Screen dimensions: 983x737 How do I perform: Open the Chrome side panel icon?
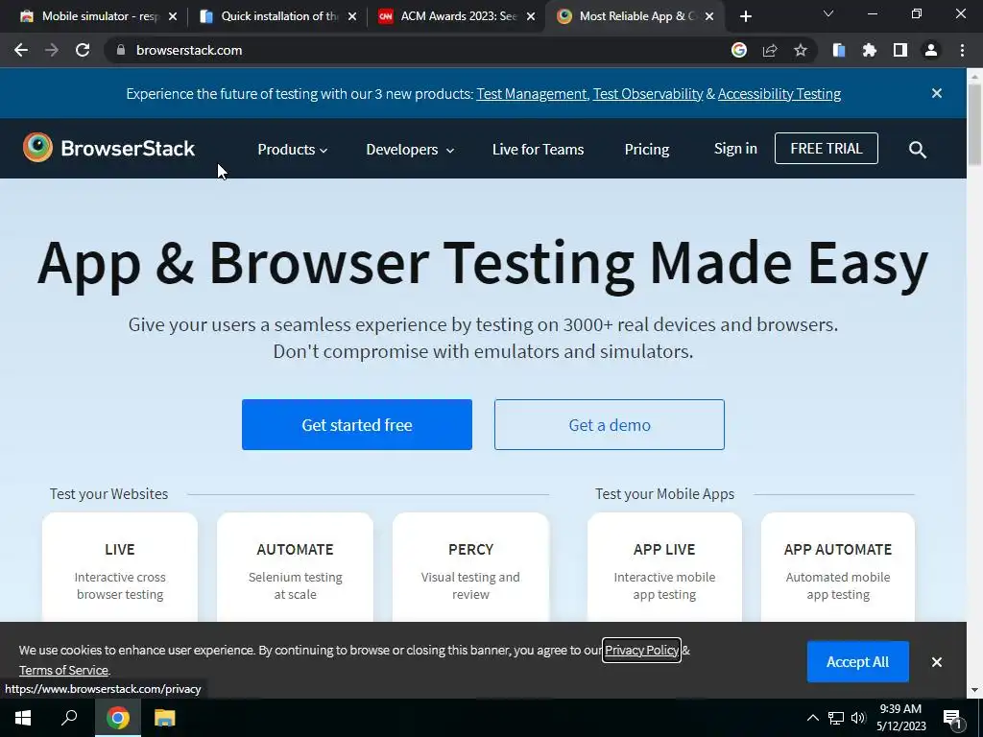[x=900, y=50]
